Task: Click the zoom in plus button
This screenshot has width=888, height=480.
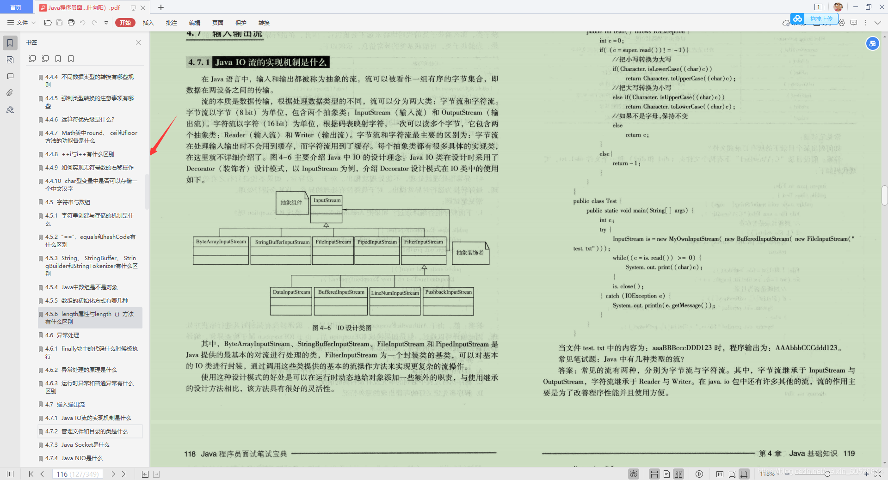Action: 866,474
